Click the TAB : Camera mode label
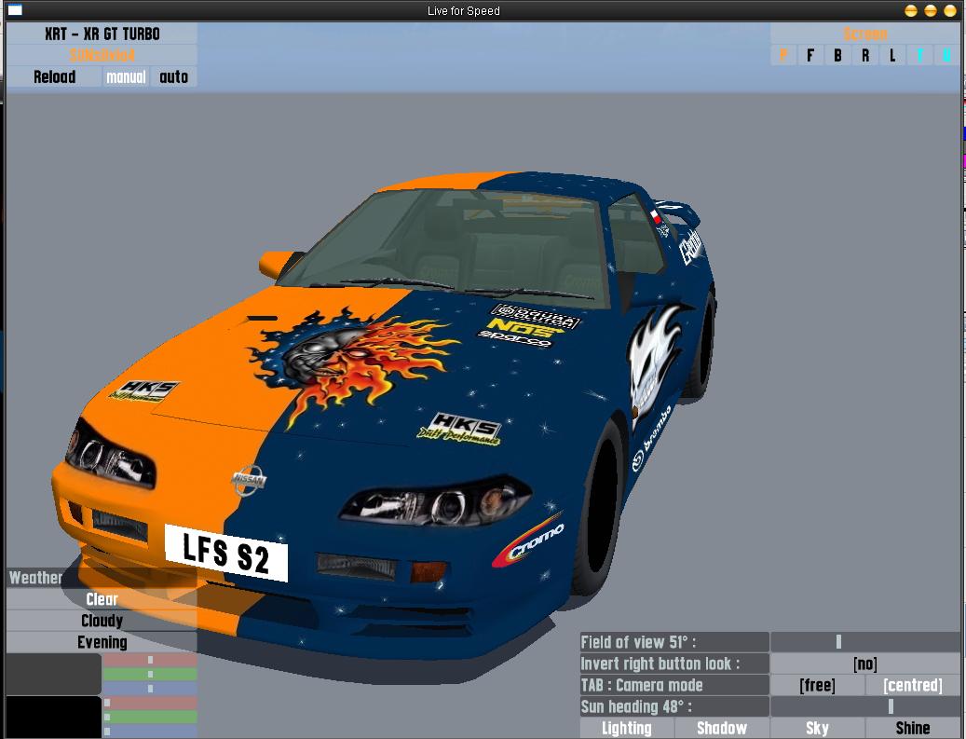 (x=674, y=685)
